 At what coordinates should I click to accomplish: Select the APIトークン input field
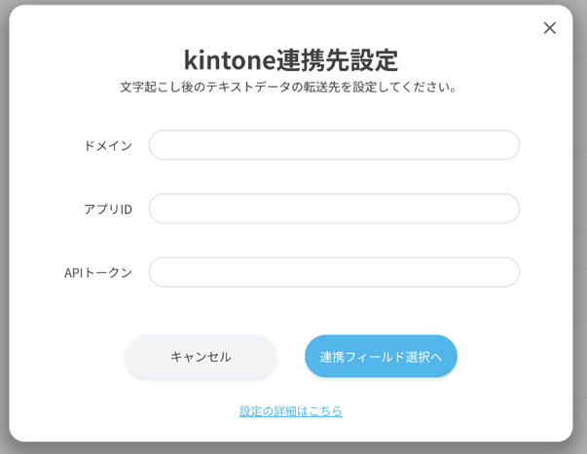pyautogui.click(x=334, y=272)
